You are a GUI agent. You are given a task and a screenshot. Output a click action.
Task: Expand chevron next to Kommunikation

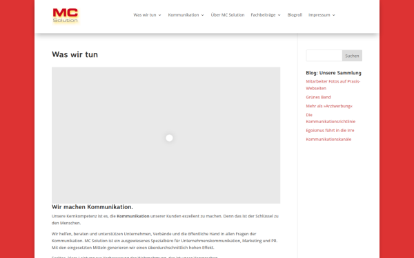point(202,15)
